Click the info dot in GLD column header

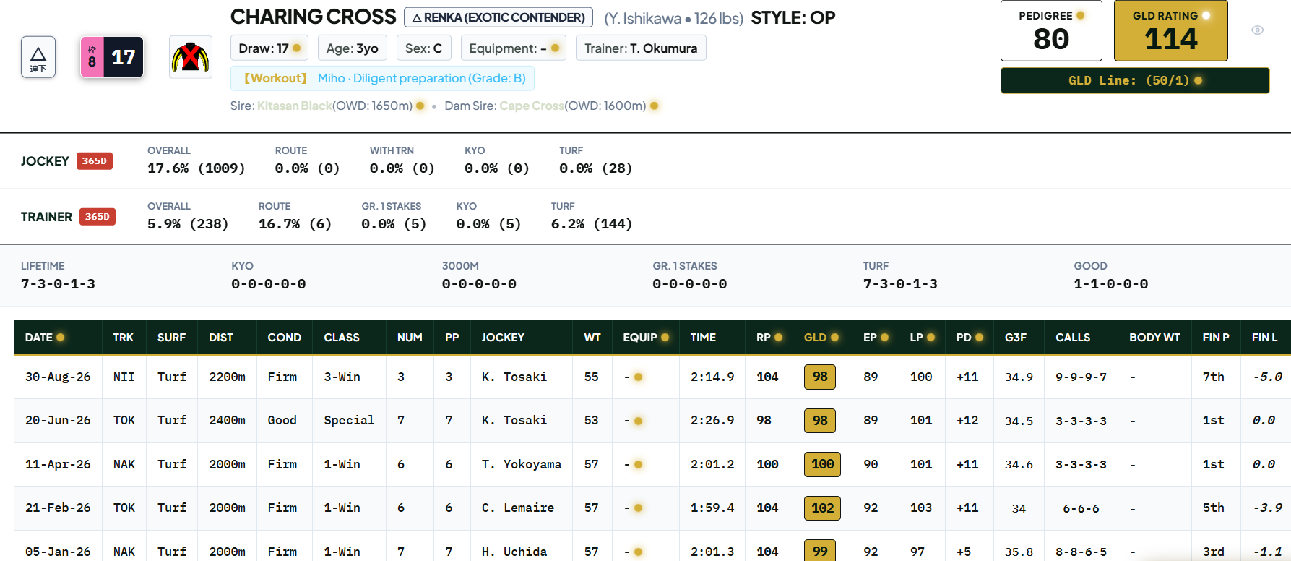[x=834, y=337]
